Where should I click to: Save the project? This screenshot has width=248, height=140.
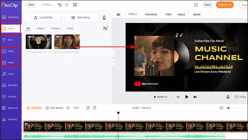(207, 5)
